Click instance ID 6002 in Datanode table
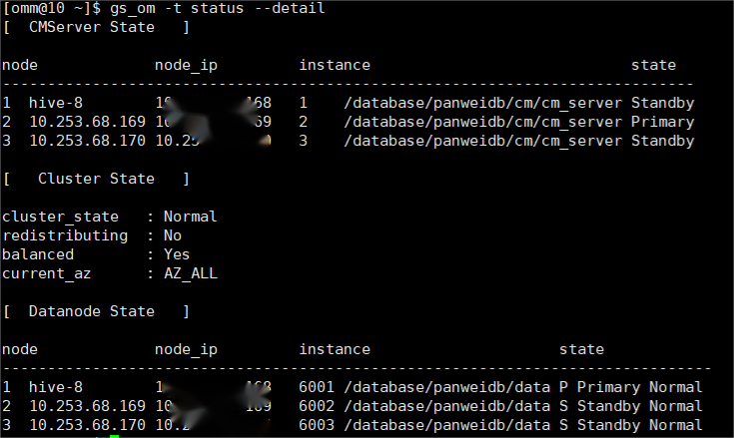 (x=317, y=406)
